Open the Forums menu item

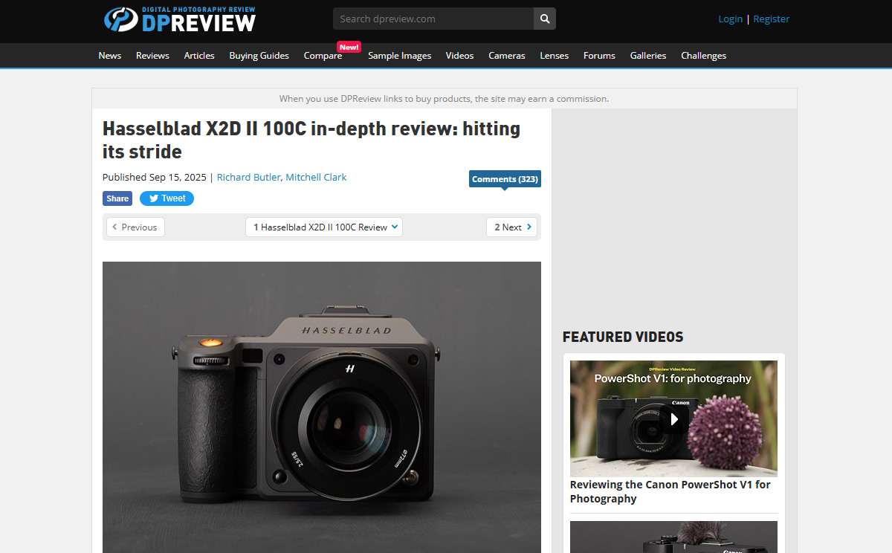pyautogui.click(x=599, y=56)
